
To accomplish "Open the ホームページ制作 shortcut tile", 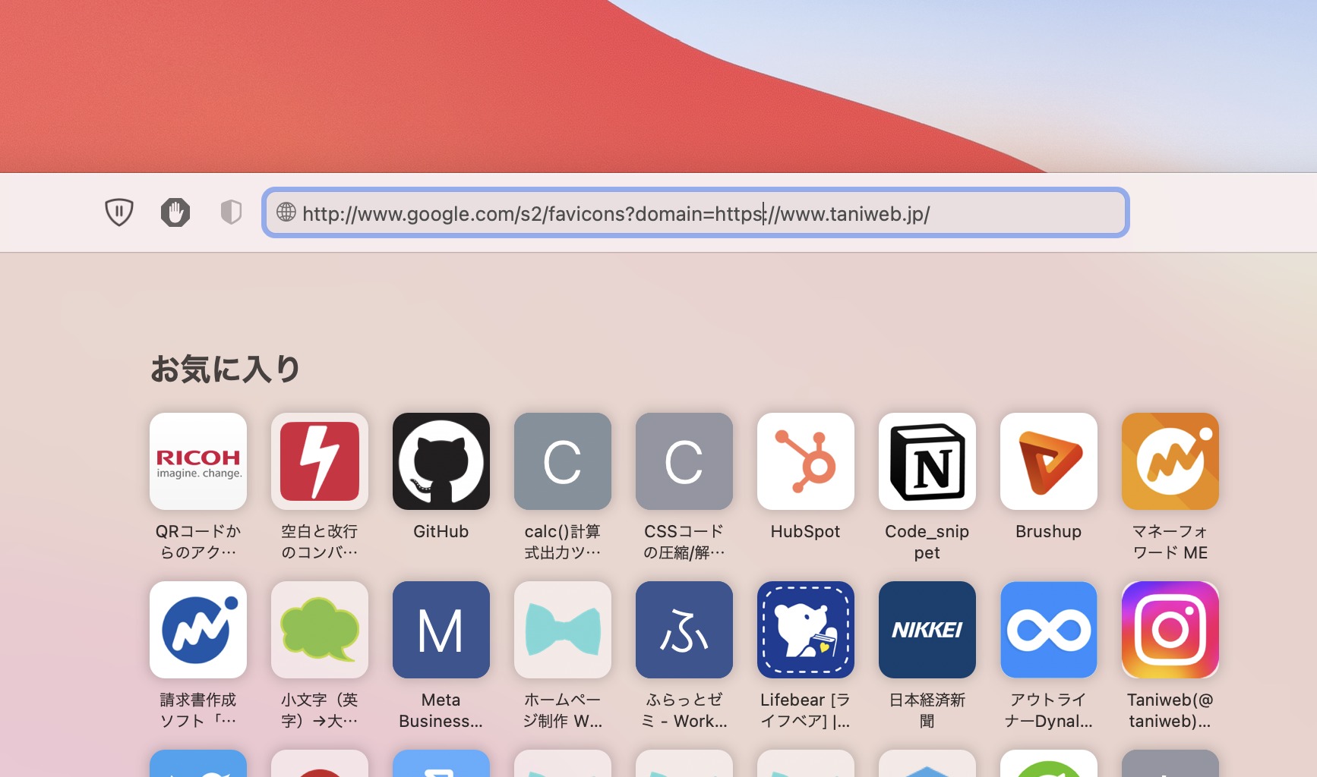I will pyautogui.click(x=562, y=630).
